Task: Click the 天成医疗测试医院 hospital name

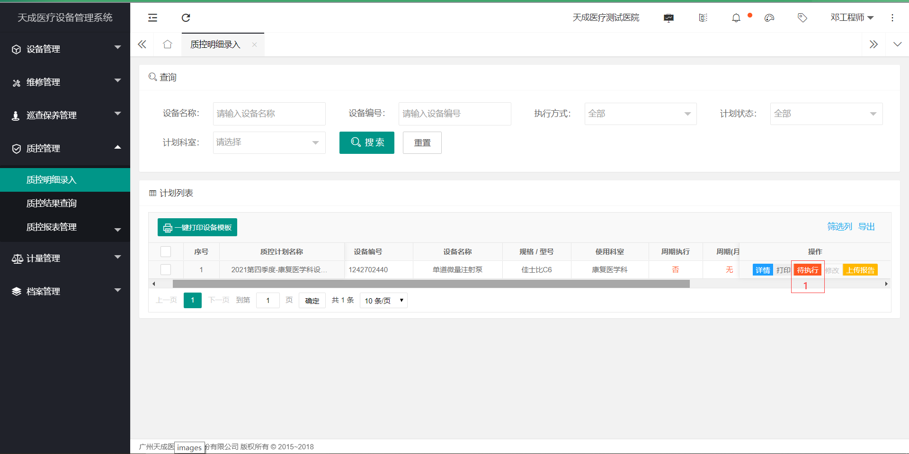Action: tap(606, 18)
